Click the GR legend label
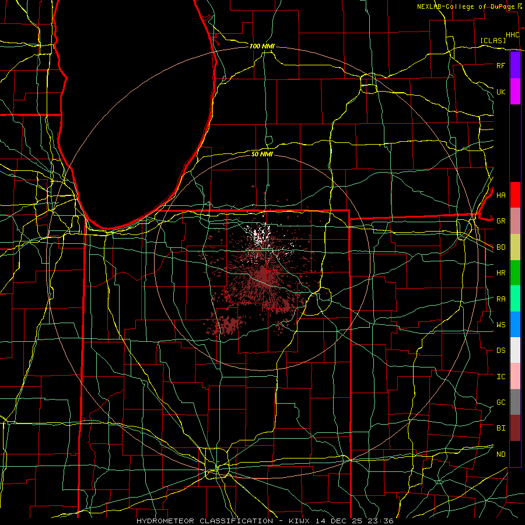The width and height of the screenshot is (525, 525). pos(501,221)
